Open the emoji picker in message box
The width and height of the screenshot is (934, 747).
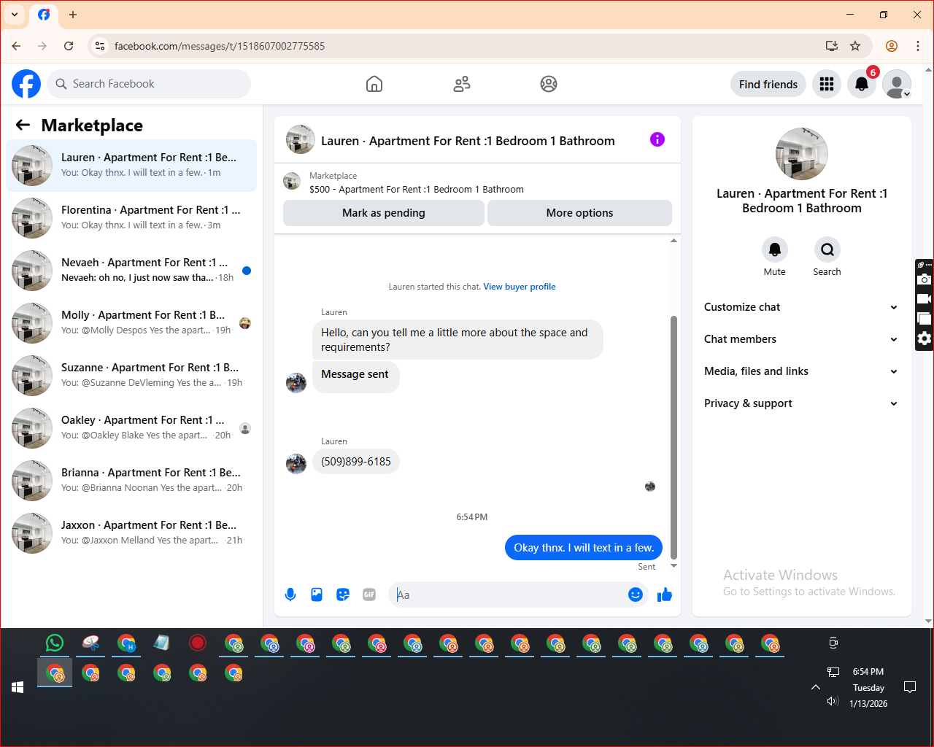636,595
